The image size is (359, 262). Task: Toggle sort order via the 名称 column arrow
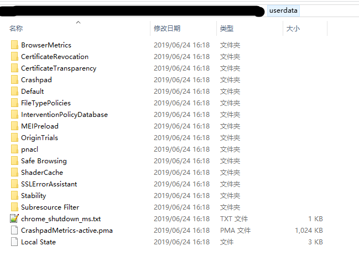click(x=79, y=22)
